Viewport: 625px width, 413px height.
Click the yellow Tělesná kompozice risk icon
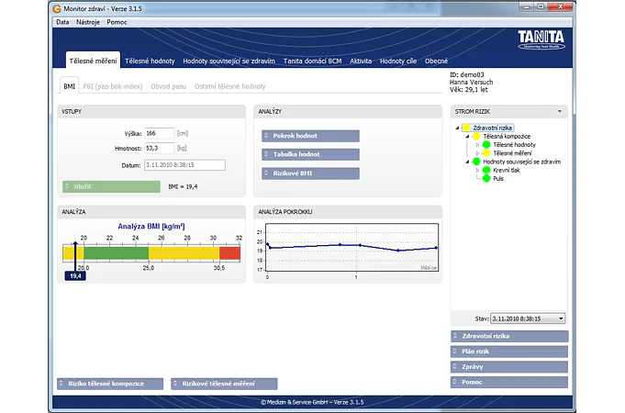point(476,136)
